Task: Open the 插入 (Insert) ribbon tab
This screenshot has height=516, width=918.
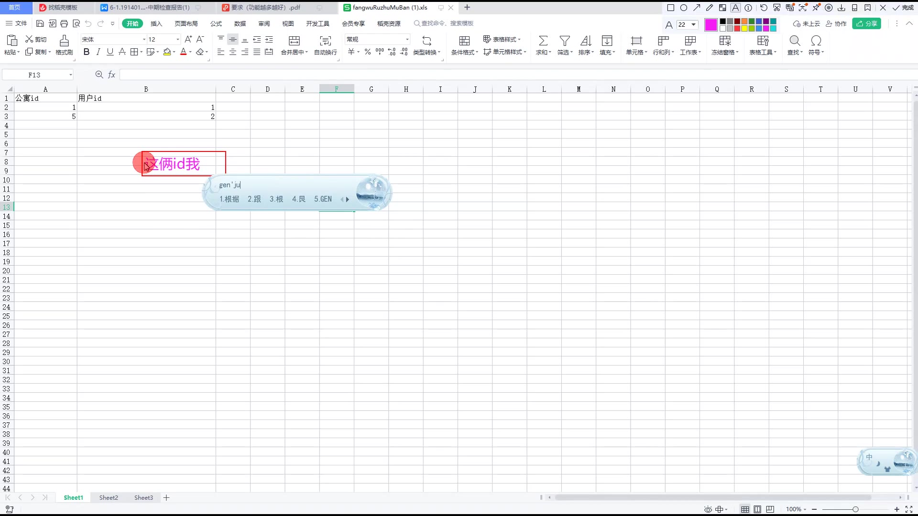Action: 156,23
